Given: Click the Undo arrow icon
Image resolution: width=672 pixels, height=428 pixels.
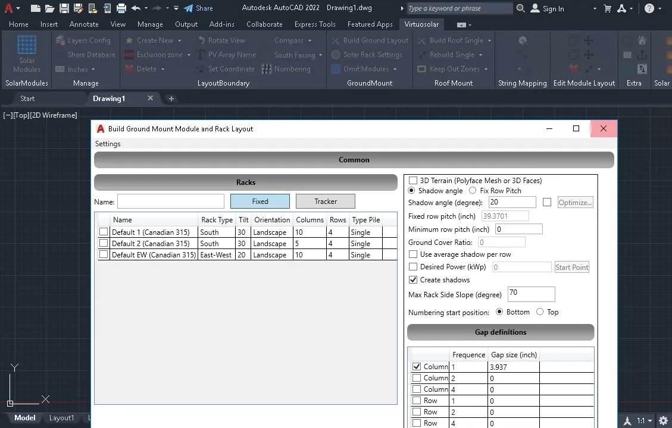Looking at the screenshot, I should [136, 8].
